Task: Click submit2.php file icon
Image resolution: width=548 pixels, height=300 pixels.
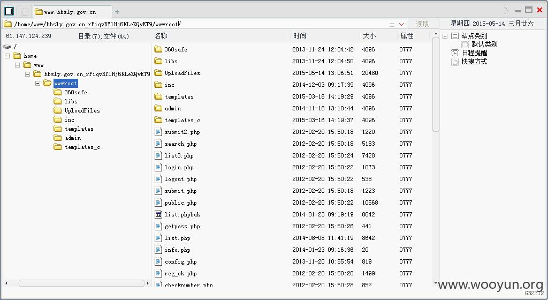Action: coord(158,132)
